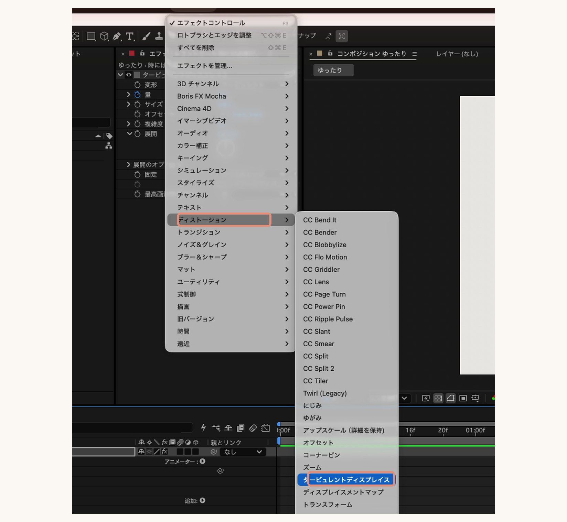Open the parent なし dropdown
The width and height of the screenshot is (567, 522).
[243, 452]
